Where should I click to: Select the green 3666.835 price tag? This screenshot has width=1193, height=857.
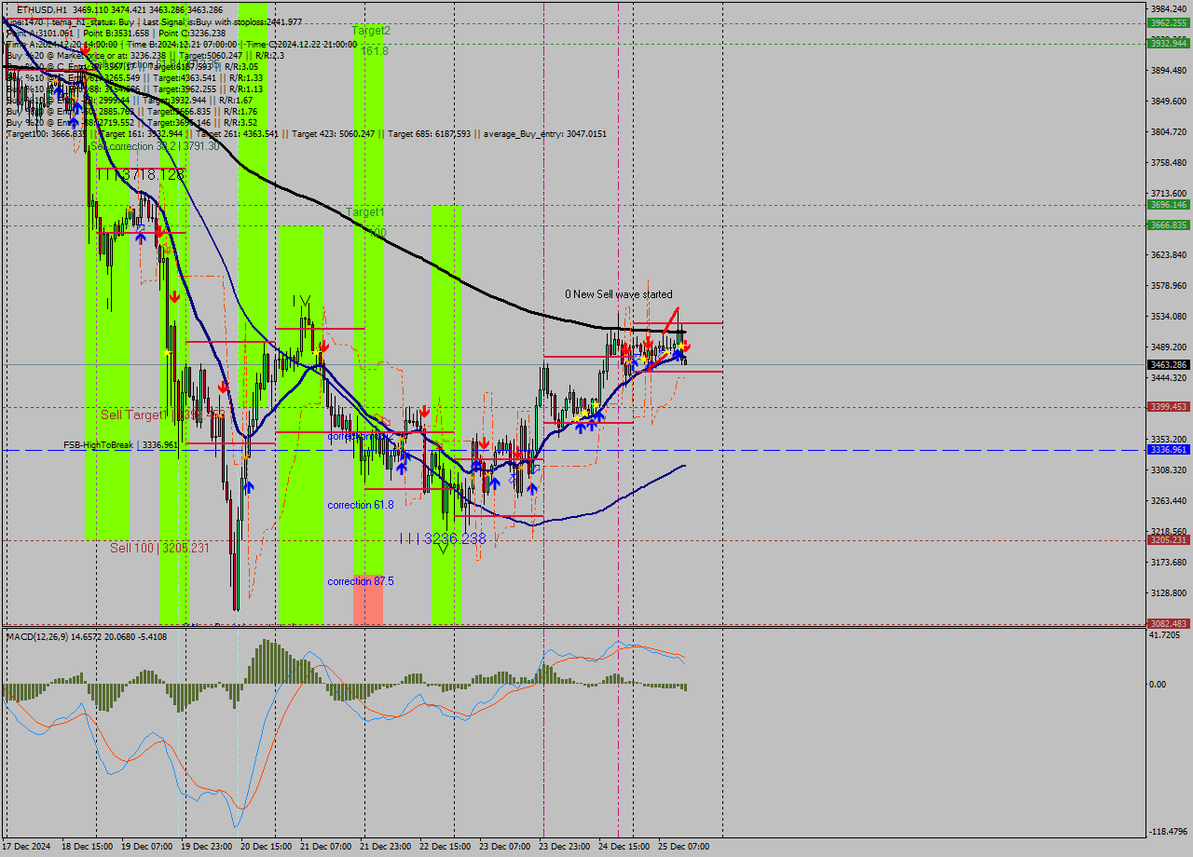pyautogui.click(x=1169, y=225)
